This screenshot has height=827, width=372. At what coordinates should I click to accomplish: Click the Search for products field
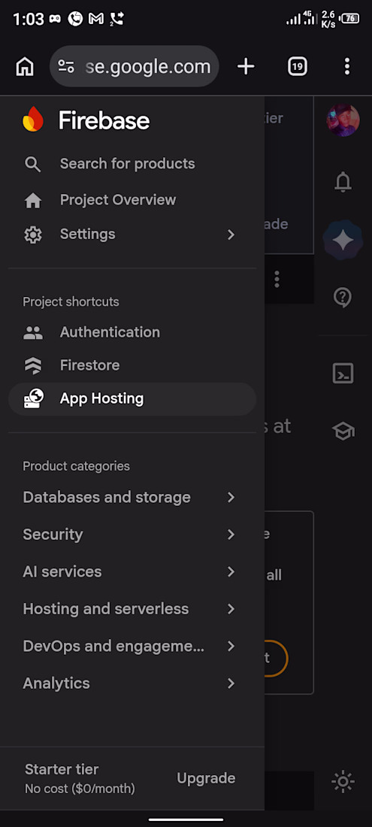click(x=132, y=164)
